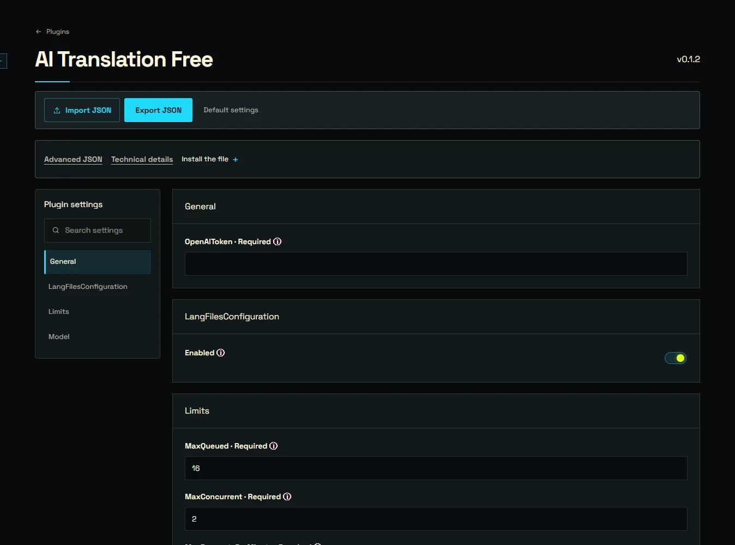The image size is (735, 545).
Task: Open the Technical details link
Action: [x=142, y=159]
